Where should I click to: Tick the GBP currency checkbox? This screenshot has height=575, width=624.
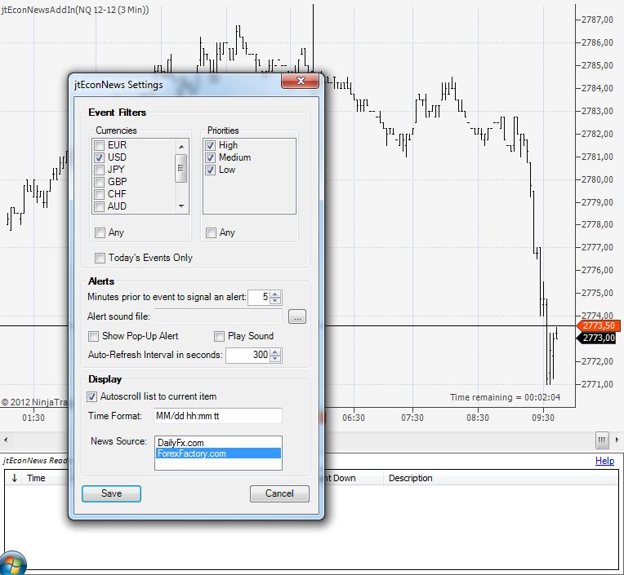click(x=100, y=182)
